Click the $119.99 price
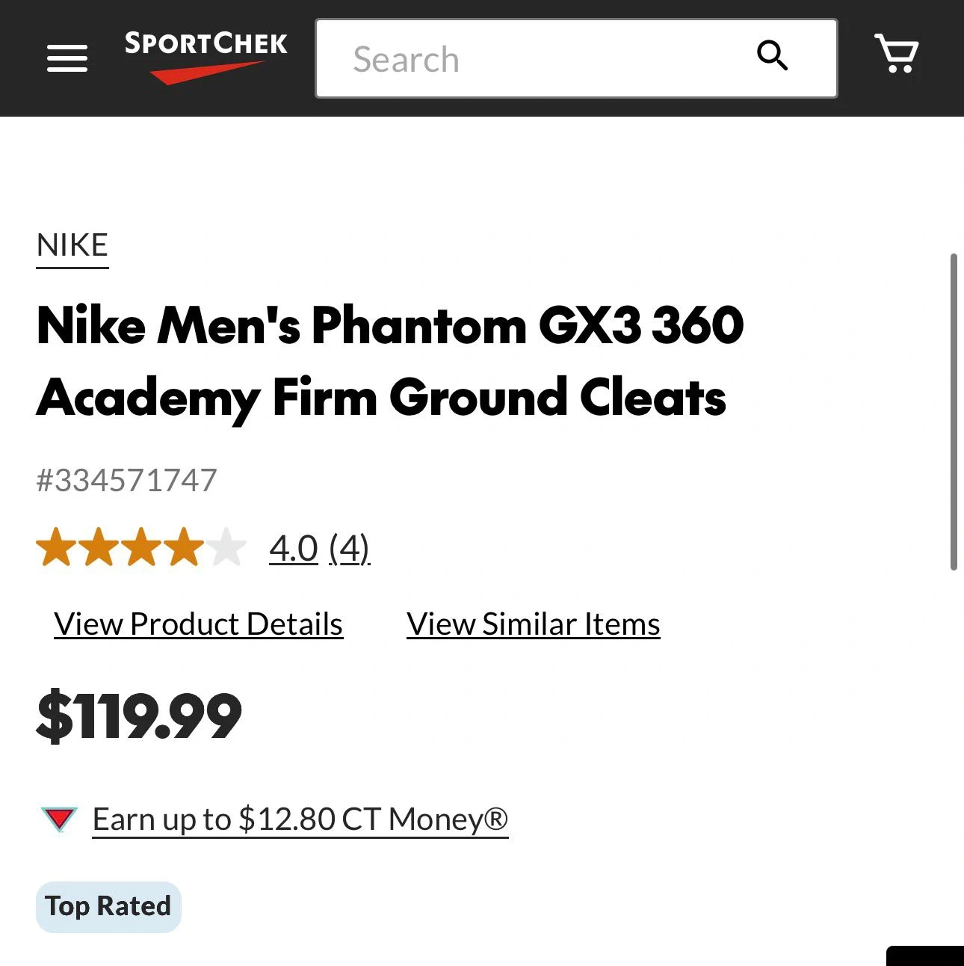This screenshot has width=964, height=966. coord(139,716)
